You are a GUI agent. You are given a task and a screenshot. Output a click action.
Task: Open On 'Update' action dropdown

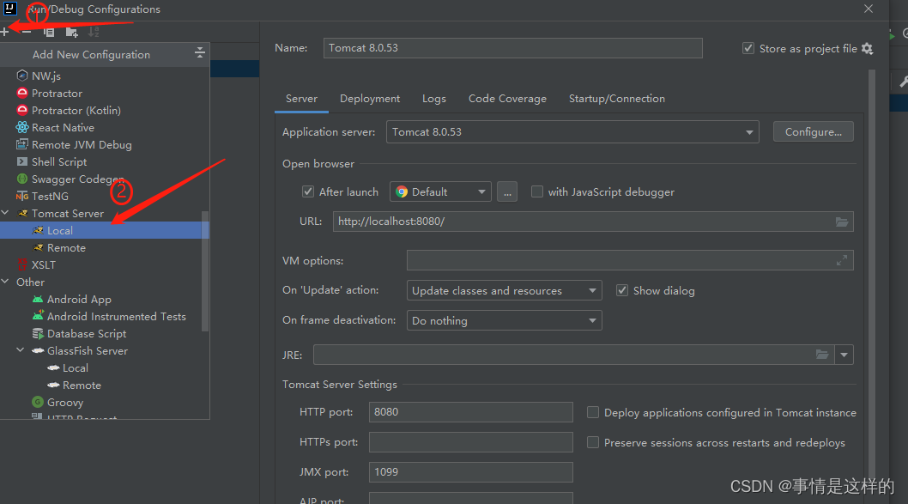click(504, 290)
